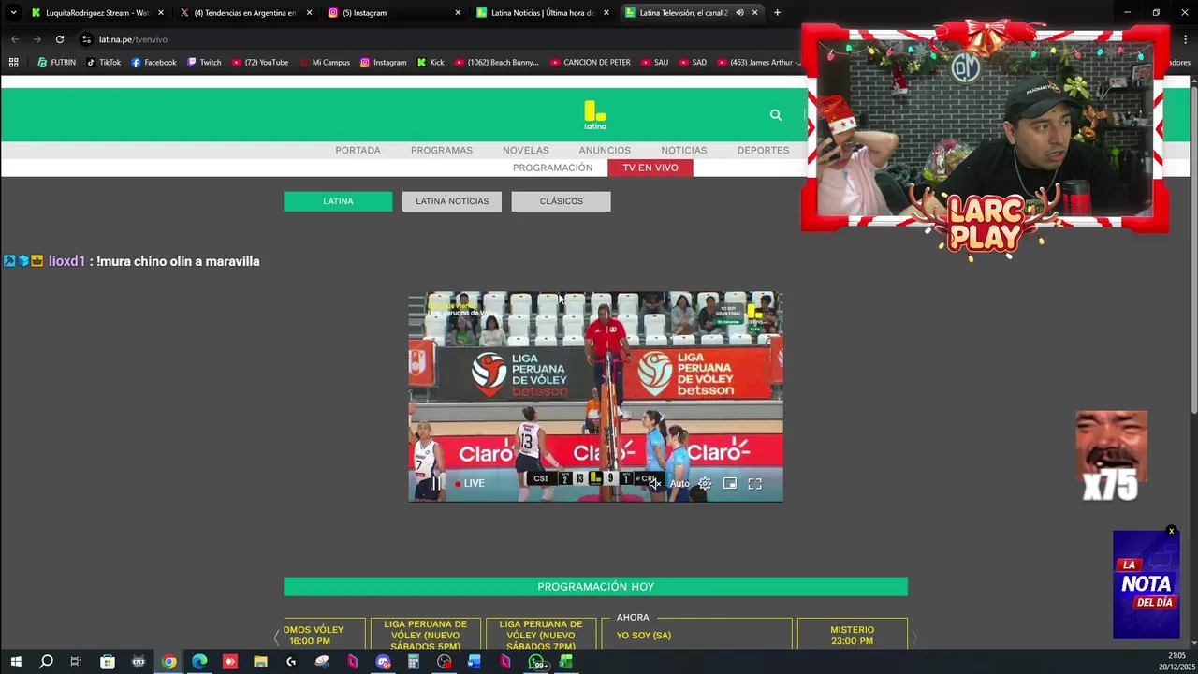Close the La Nota del Día popup
1198x674 pixels.
coord(1171,532)
